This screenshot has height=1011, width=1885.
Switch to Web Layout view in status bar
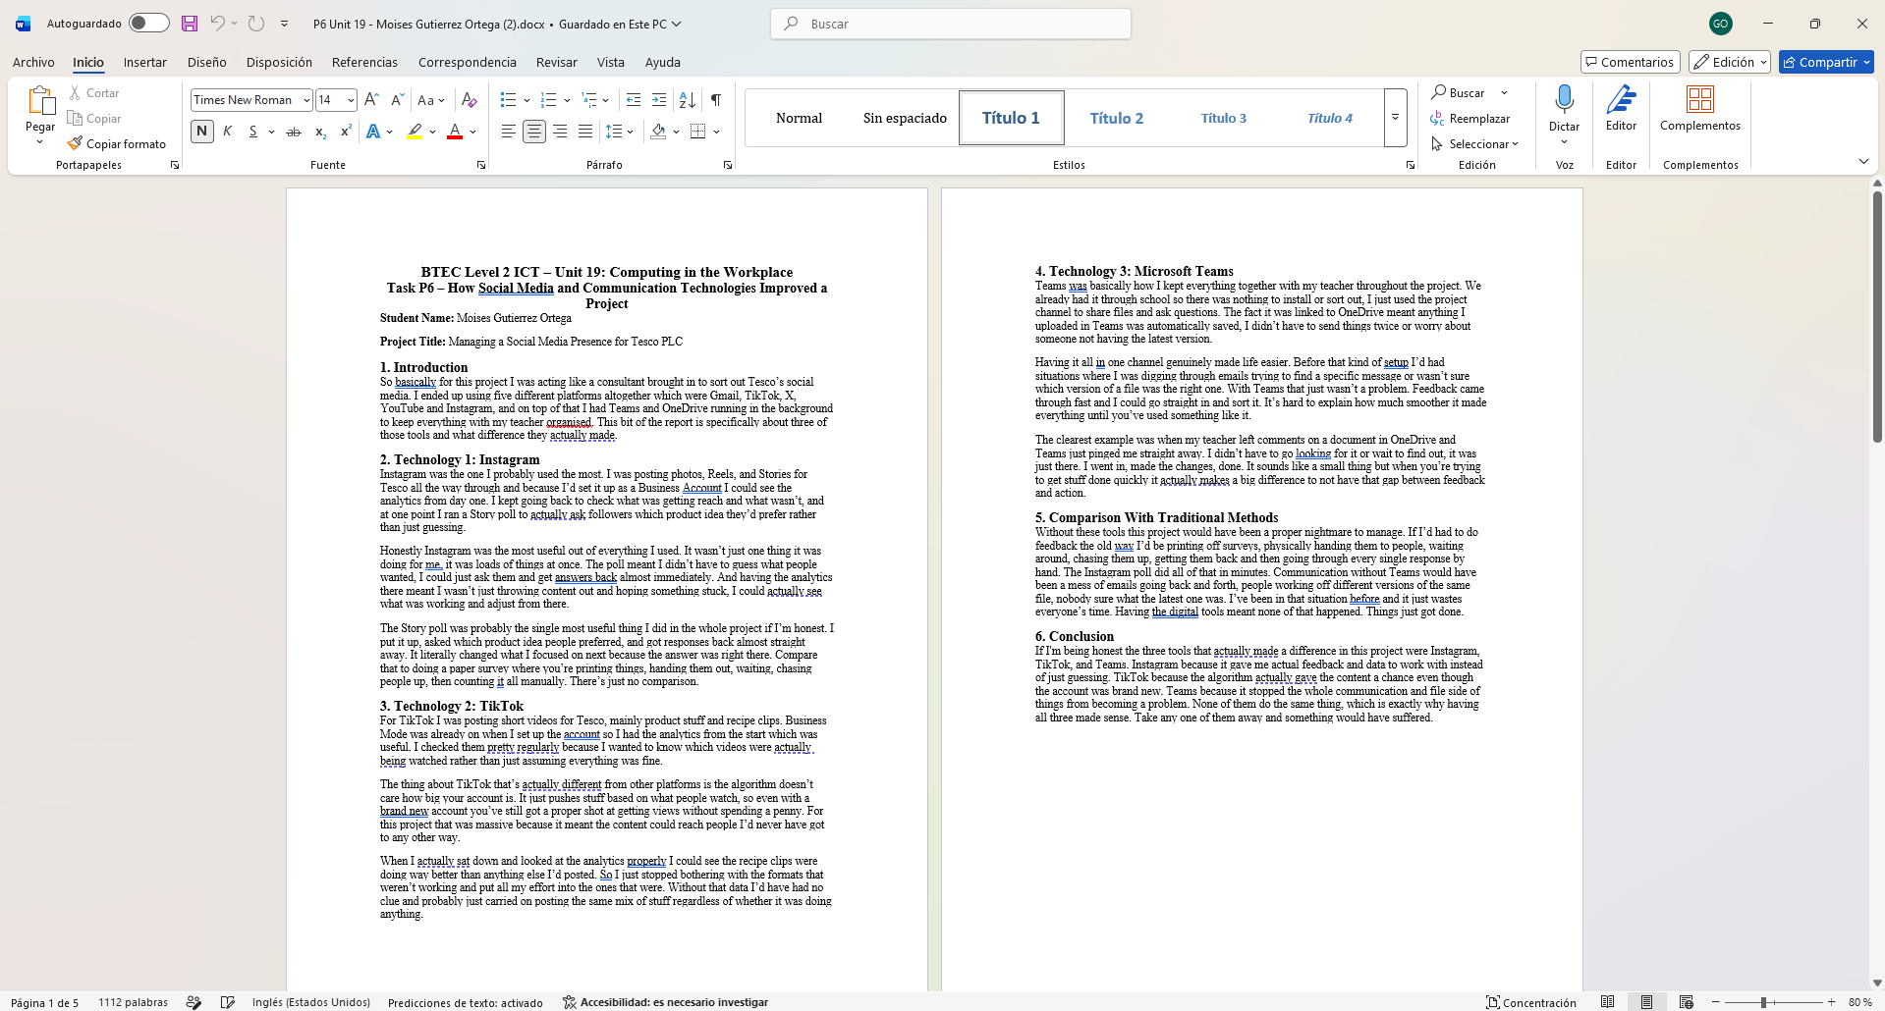1687,1002
